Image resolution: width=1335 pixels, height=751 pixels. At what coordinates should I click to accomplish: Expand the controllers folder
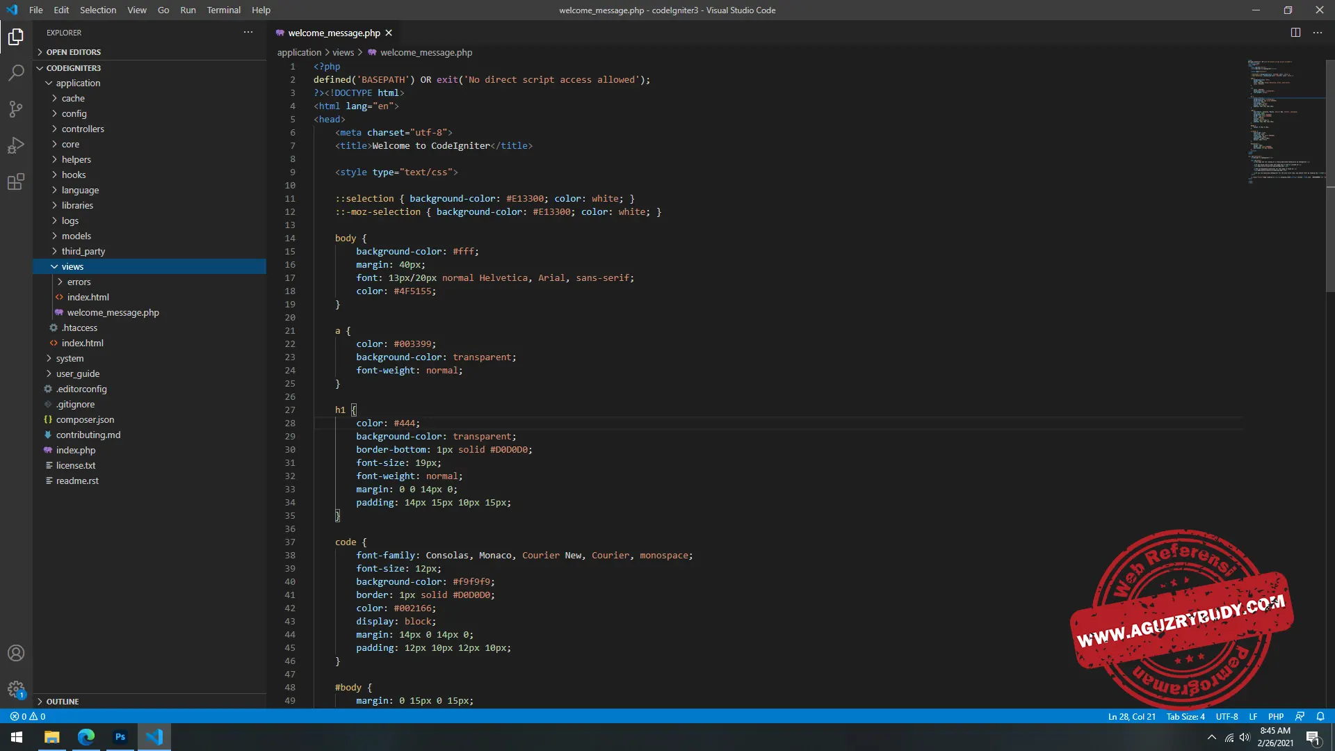click(x=149, y=129)
